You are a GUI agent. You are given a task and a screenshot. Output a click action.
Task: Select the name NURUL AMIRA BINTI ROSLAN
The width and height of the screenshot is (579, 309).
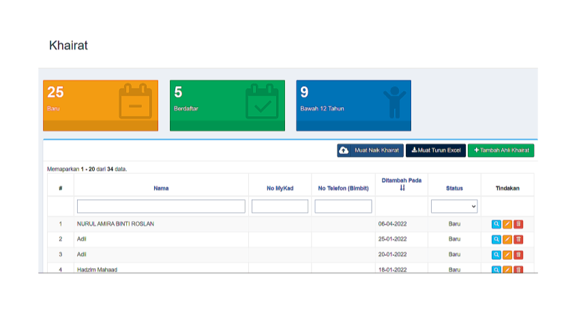(115, 224)
